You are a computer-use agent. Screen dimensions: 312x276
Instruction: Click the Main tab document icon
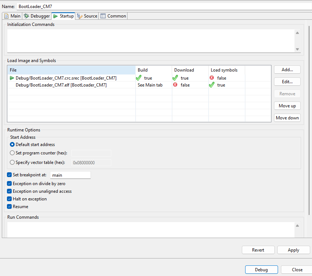6,16
